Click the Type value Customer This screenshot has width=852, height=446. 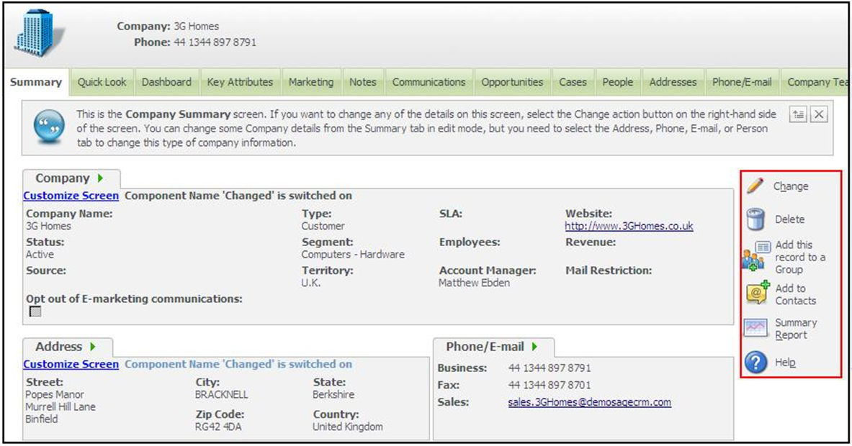[x=323, y=226]
